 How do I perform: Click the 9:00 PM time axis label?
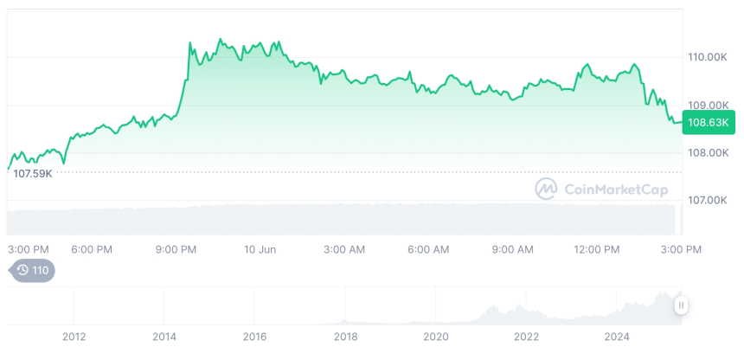[x=176, y=249]
